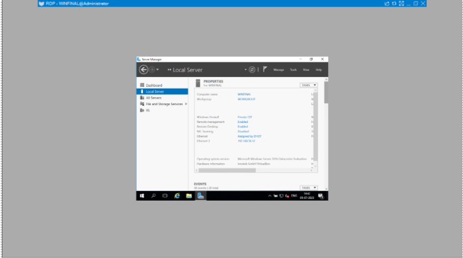Click the refresh icon in Server Manager header

251,70
